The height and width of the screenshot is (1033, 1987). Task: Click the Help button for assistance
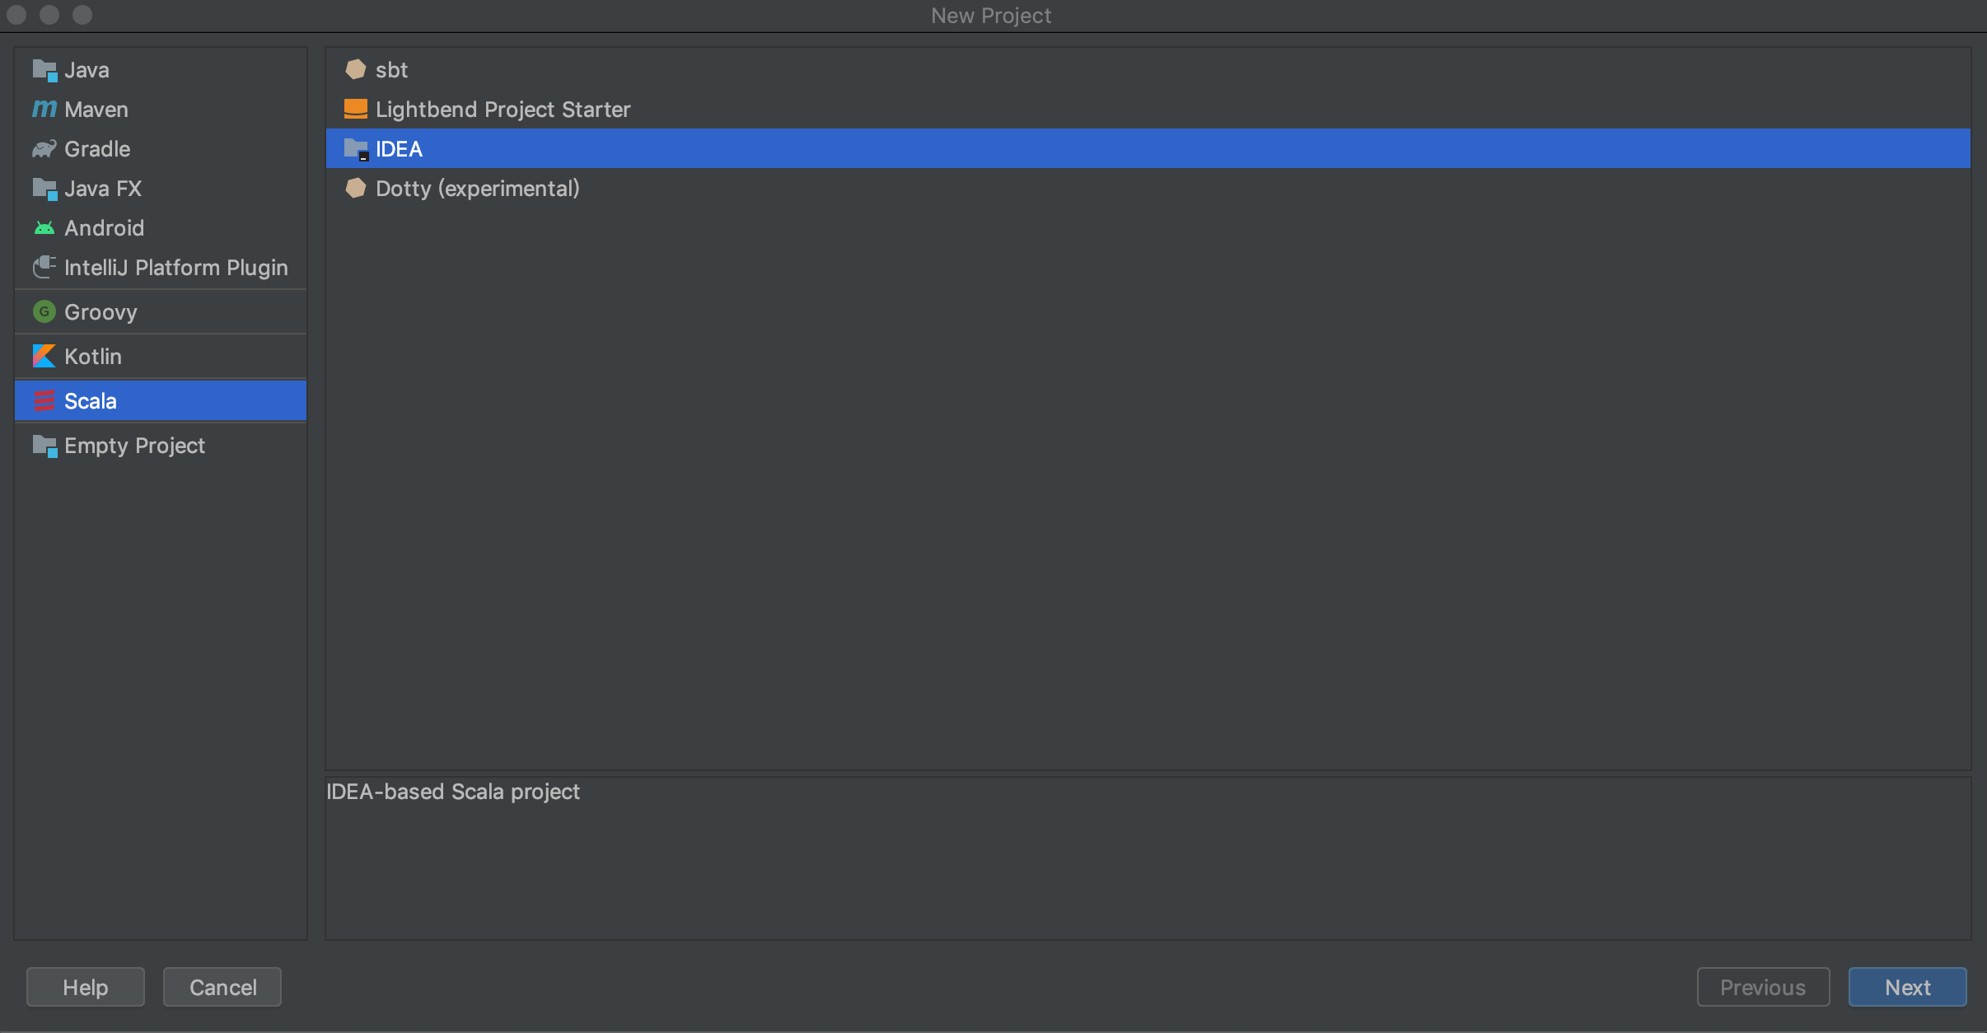[x=86, y=987]
